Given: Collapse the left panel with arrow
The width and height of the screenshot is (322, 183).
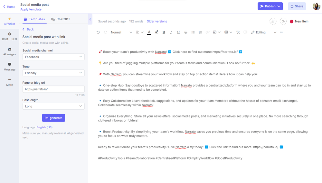Looking at the screenshot, I should [x=90, y=19].
